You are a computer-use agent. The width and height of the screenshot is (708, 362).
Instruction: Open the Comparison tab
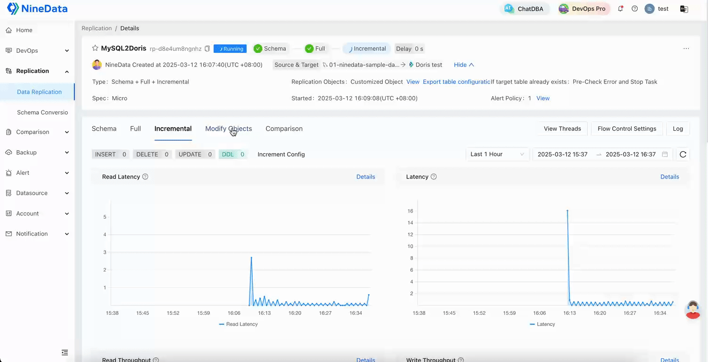tap(284, 129)
